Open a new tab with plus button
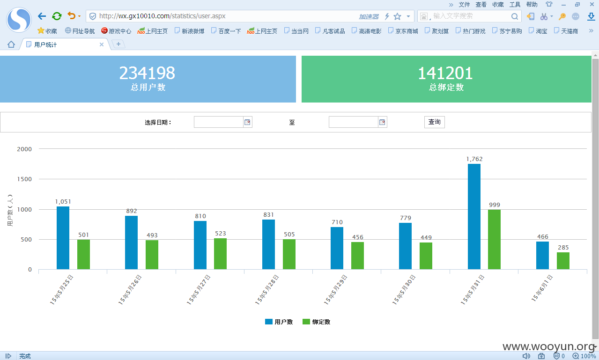This screenshot has width=599, height=360. 118,44
